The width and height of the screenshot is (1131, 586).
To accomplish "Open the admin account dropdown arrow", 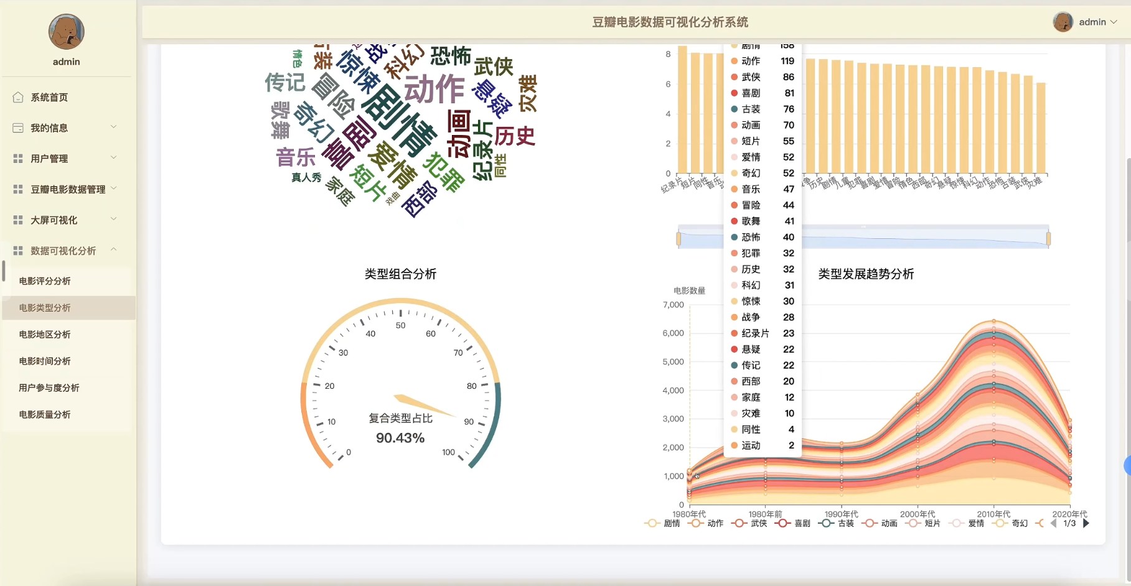I will [x=1114, y=22].
